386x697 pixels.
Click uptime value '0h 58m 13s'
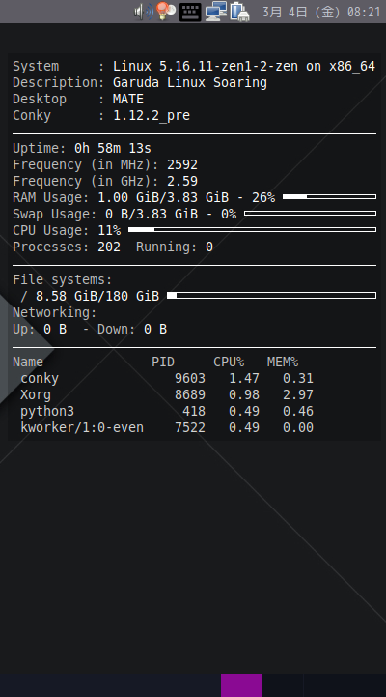click(x=113, y=148)
